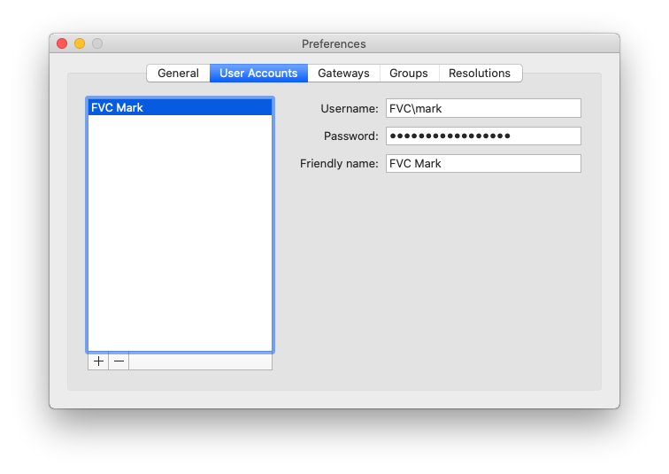The width and height of the screenshot is (669, 474).
Task: Focus the Password field
Action: click(x=483, y=136)
